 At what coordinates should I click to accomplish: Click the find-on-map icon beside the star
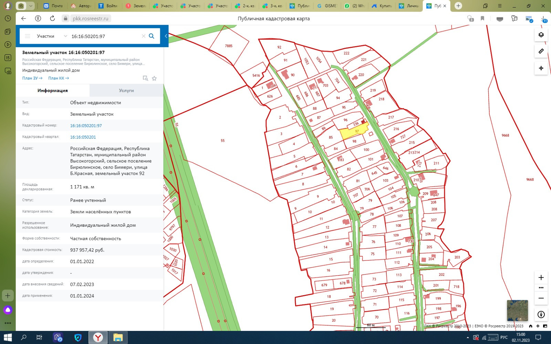click(145, 78)
